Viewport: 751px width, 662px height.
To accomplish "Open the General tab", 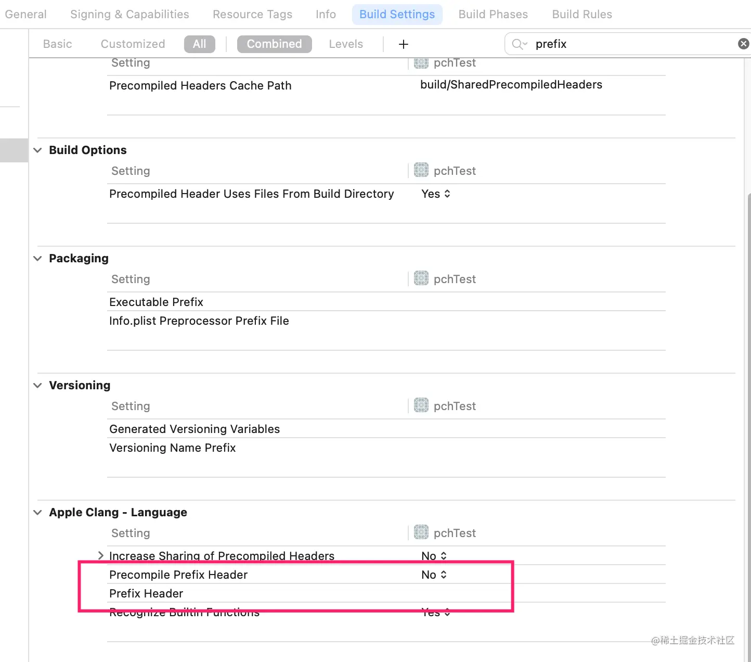I will click(25, 14).
